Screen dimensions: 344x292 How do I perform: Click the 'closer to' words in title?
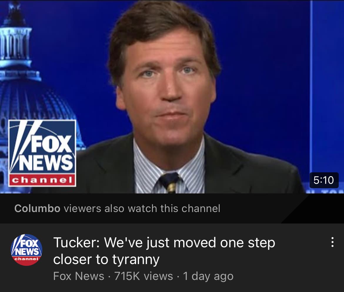click(81, 259)
